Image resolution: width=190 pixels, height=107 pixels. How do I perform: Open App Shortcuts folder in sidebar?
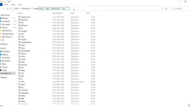(7, 31)
